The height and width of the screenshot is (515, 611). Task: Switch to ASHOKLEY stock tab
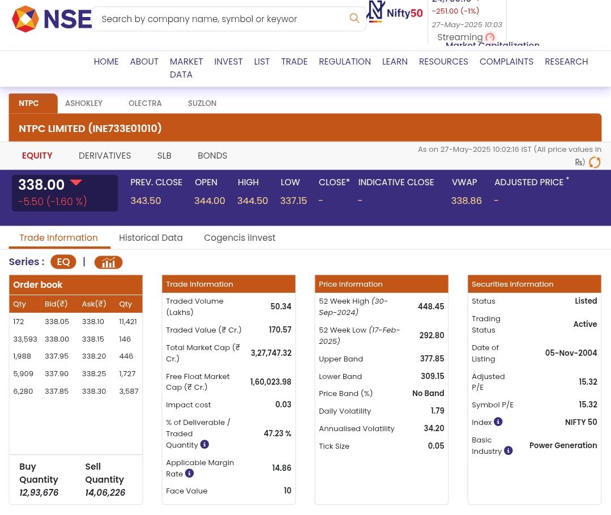83,104
